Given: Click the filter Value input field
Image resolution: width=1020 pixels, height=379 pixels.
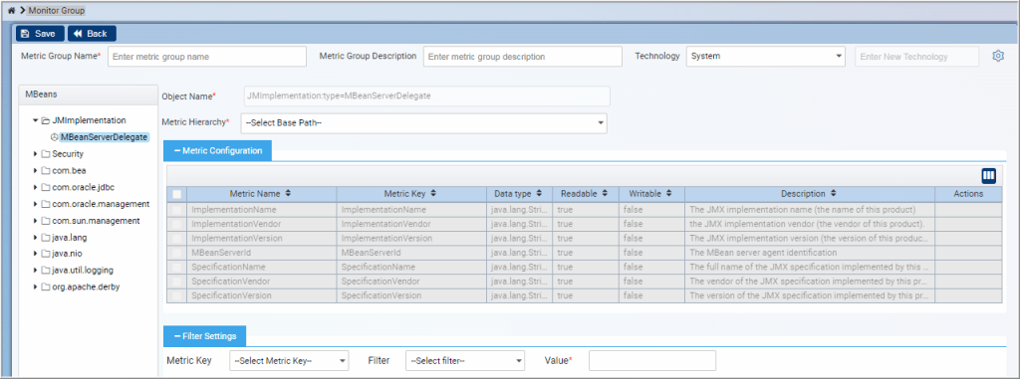Looking at the screenshot, I should coord(651,361).
